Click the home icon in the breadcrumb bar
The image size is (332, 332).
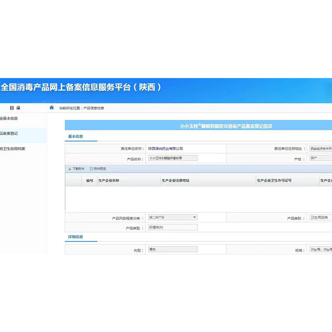[51, 107]
